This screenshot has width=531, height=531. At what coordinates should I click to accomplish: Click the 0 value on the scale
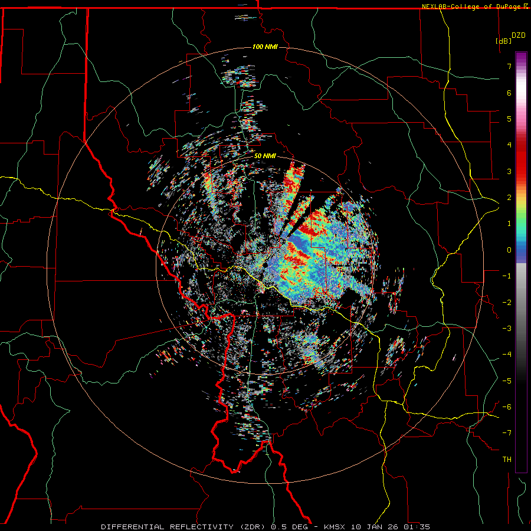tap(509, 250)
